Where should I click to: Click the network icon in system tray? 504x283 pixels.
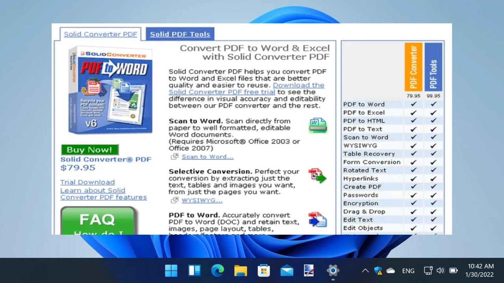tap(428, 270)
